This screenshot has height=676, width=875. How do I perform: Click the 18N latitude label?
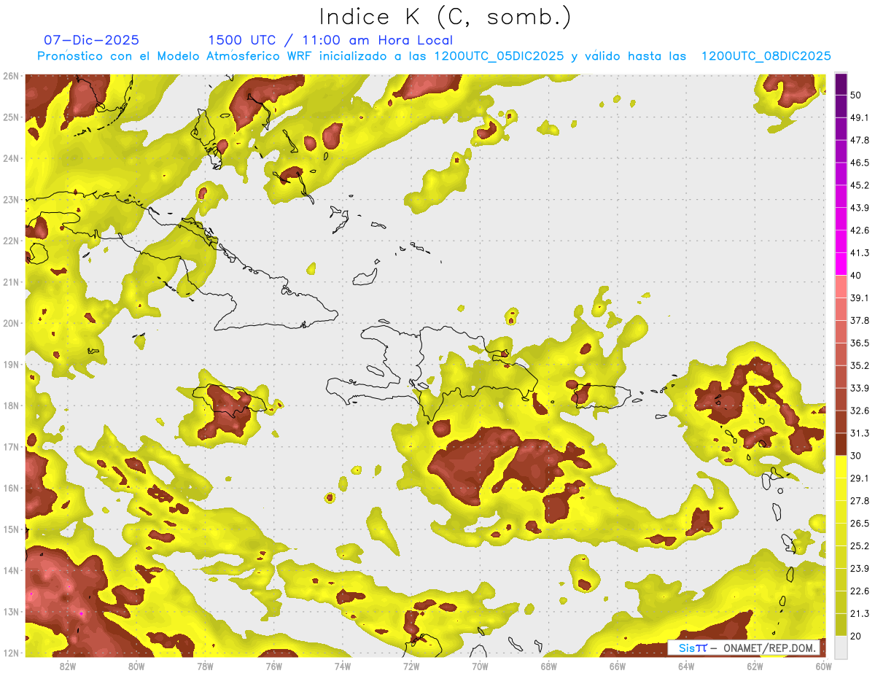click(x=11, y=405)
